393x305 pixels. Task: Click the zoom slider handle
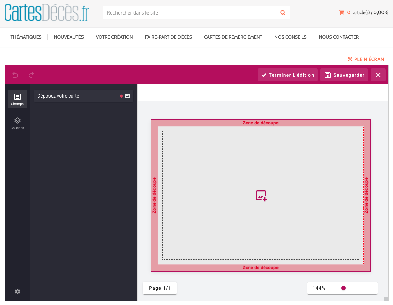click(x=343, y=288)
